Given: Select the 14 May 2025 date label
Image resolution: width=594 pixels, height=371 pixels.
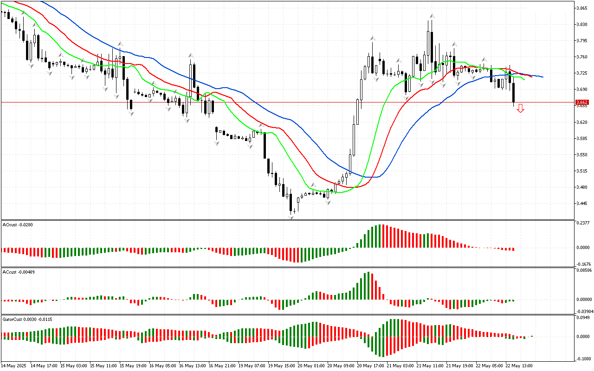Looking at the screenshot, I should (x=14, y=365).
